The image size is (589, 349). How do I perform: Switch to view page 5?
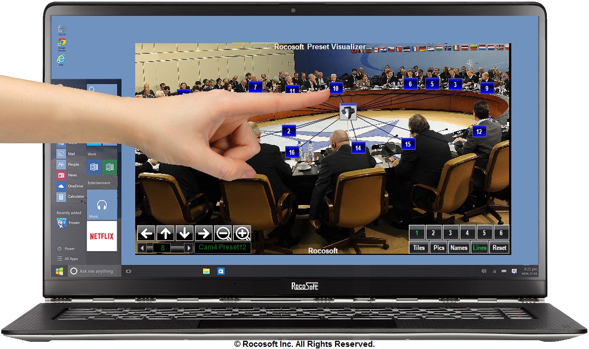click(484, 233)
